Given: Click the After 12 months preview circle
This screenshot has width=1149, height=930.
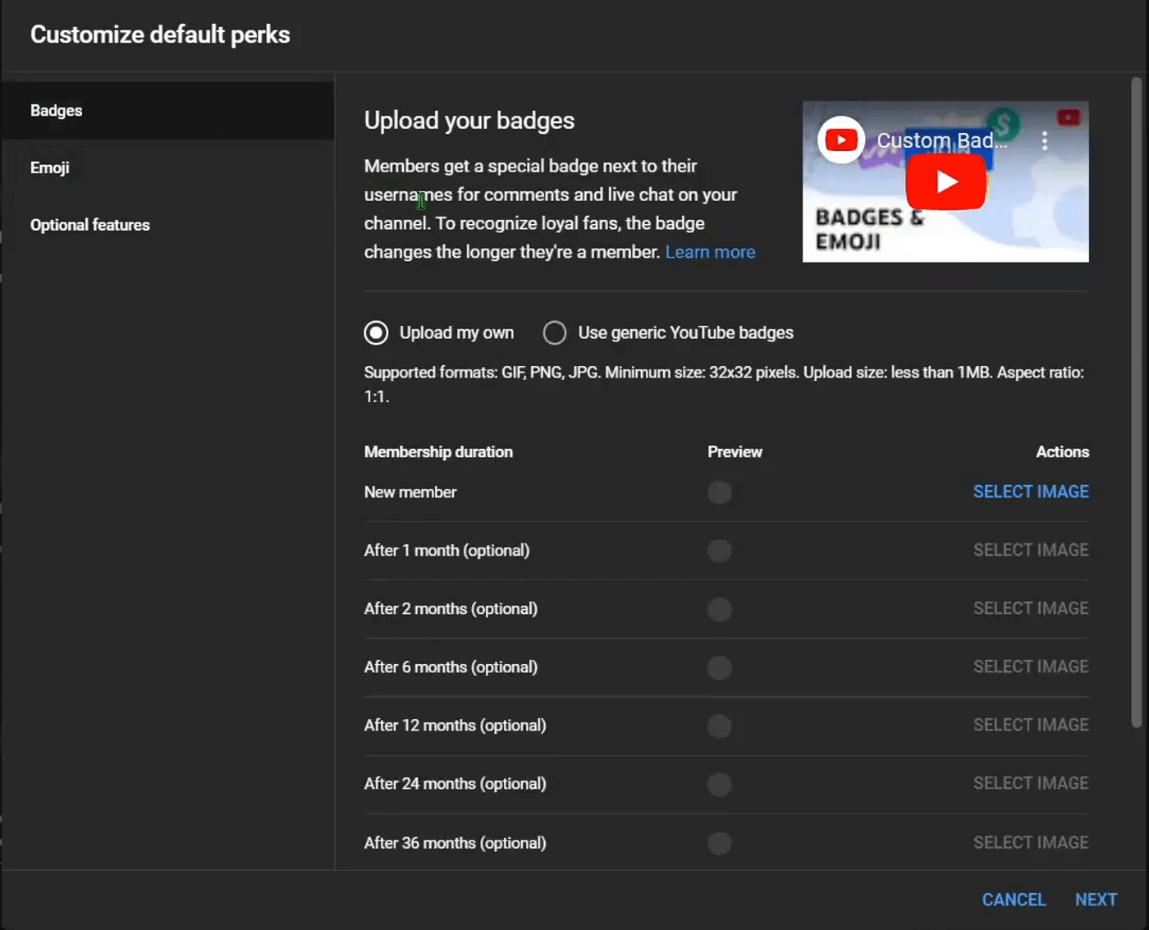Looking at the screenshot, I should 719,726.
